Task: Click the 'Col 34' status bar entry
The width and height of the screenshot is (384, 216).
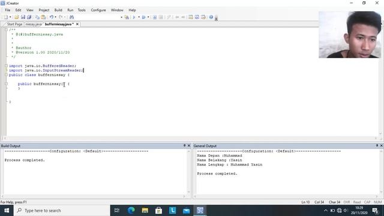Action: [319, 202]
